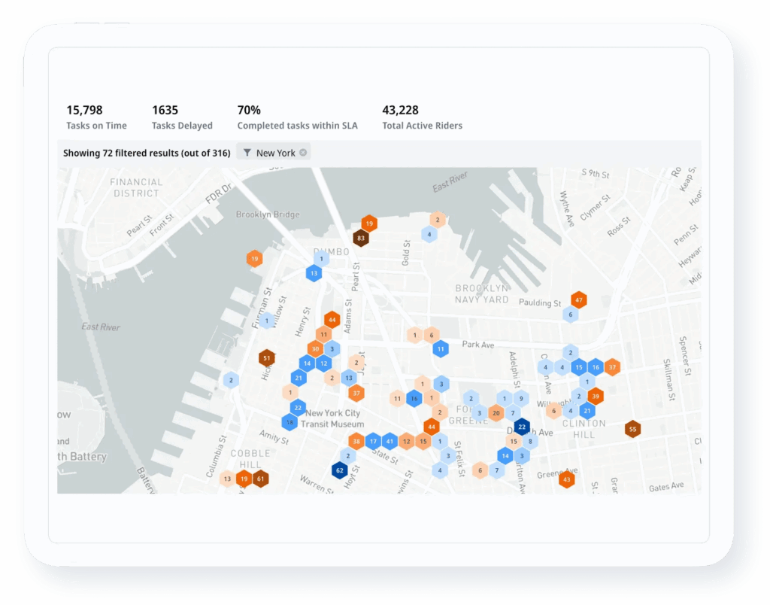Select the dark hexagon labeled 83 near DUMBO
770x605 pixels.
359,237
